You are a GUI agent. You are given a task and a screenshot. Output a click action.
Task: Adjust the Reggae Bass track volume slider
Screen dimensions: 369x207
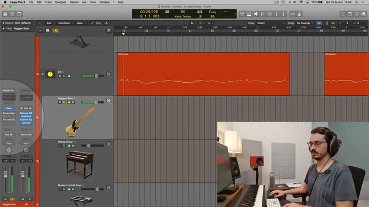click(x=92, y=102)
